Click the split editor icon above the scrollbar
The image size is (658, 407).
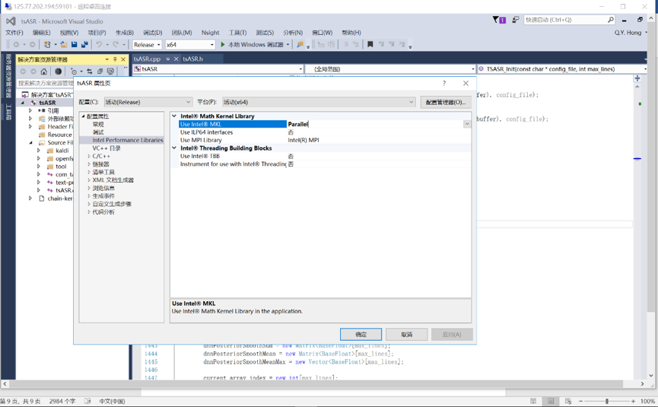pyautogui.click(x=637, y=78)
